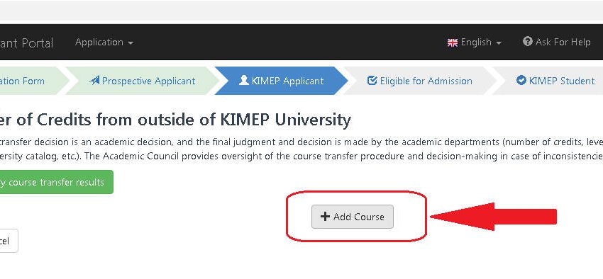The image size is (603, 279).
Task: Click the checkbox icon beside Eligible for Admission
Action: (372, 81)
